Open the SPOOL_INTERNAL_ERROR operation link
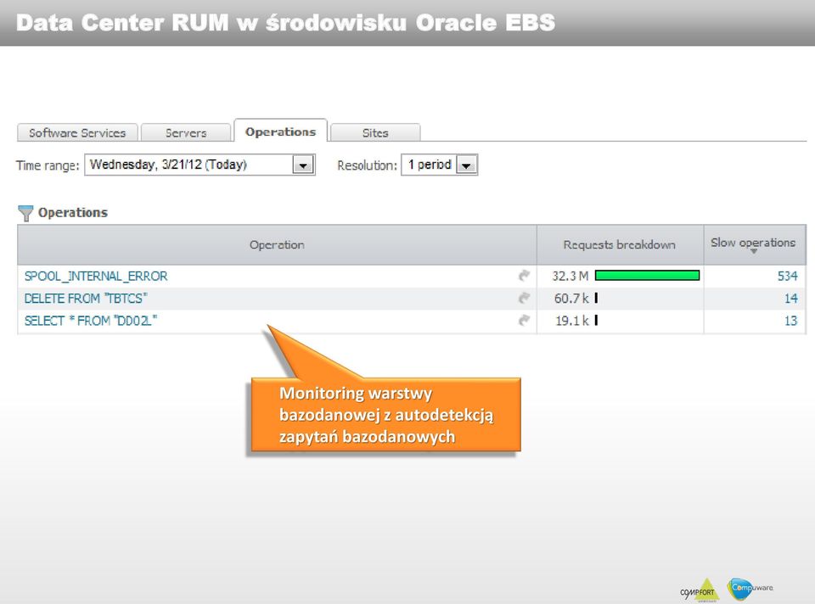Screen dimensions: 815x604 point(96,276)
